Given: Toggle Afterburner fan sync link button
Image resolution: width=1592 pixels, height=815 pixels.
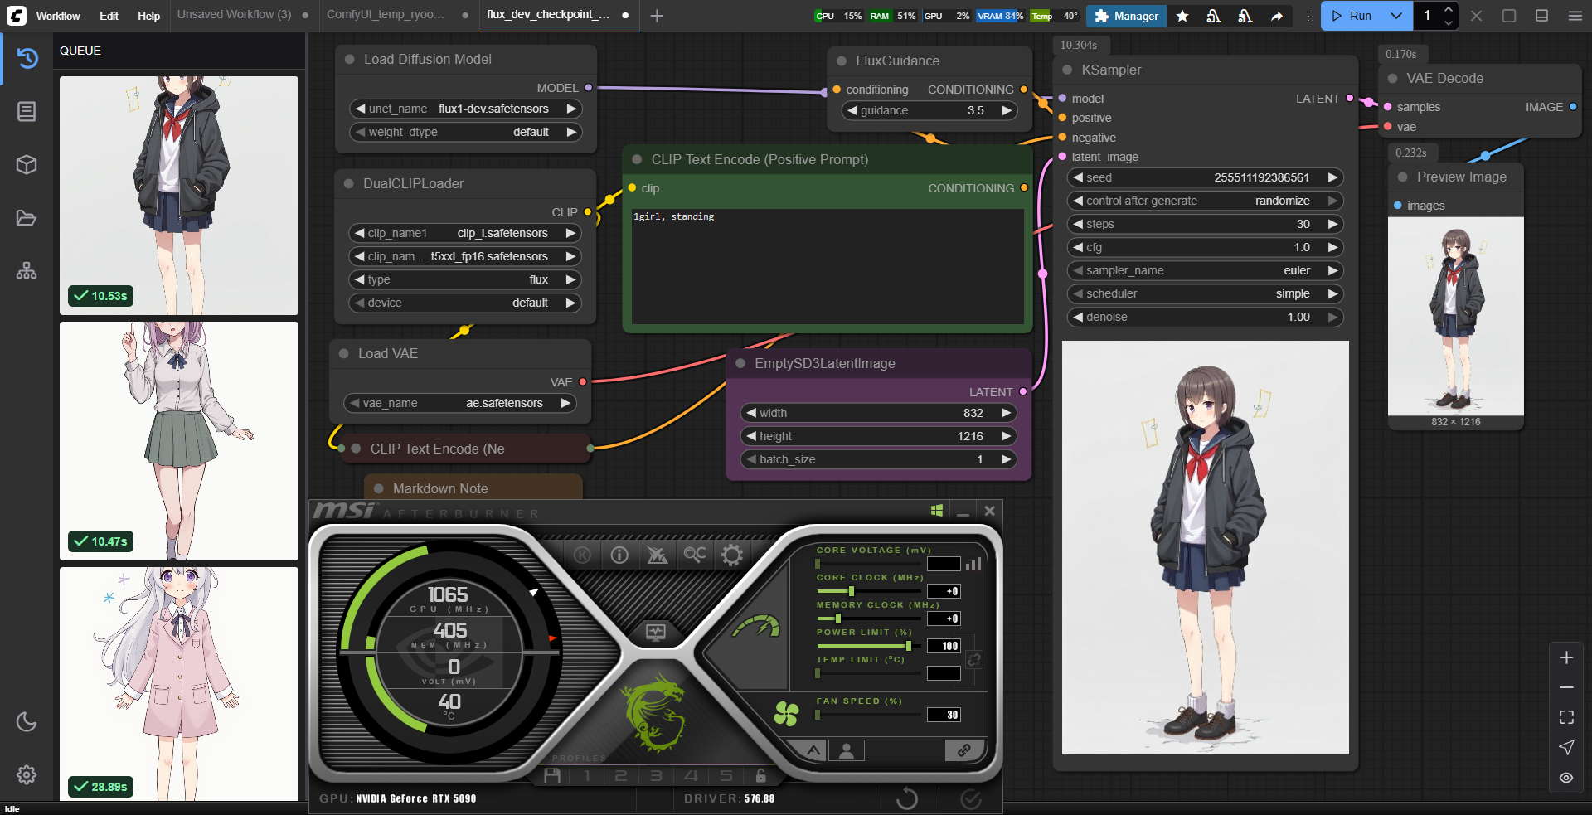Looking at the screenshot, I should pos(964,750).
